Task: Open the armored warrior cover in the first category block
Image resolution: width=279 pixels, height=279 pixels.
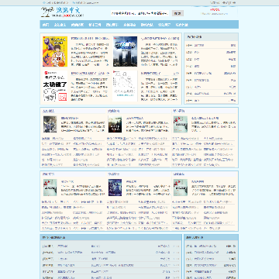Action: [50, 124]
